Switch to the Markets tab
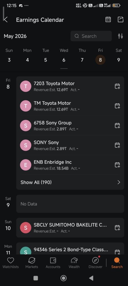The width and height of the screenshot is (128, 286). coord(32,263)
